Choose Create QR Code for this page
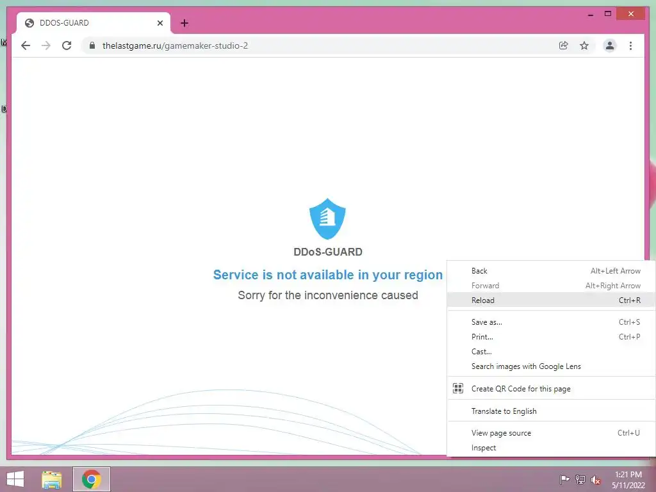The image size is (656, 492). tap(550, 388)
